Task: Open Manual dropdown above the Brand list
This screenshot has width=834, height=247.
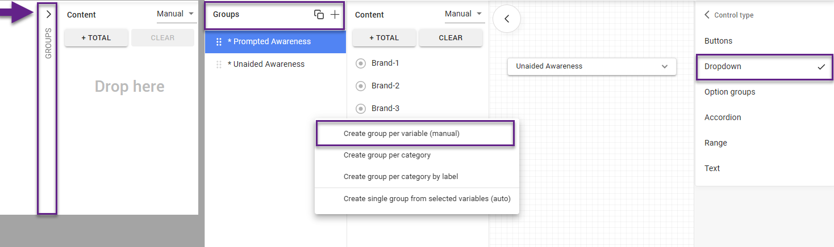Action: [x=464, y=14]
